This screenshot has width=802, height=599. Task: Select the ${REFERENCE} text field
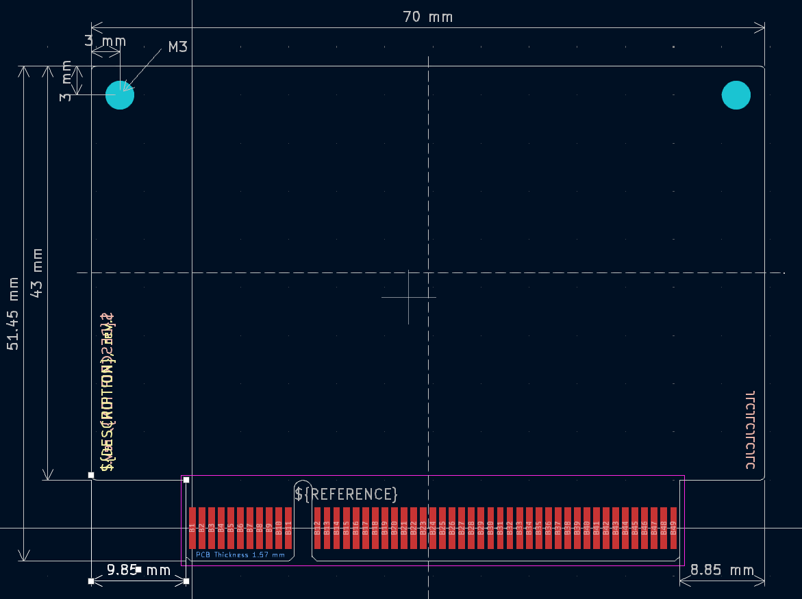pos(346,494)
